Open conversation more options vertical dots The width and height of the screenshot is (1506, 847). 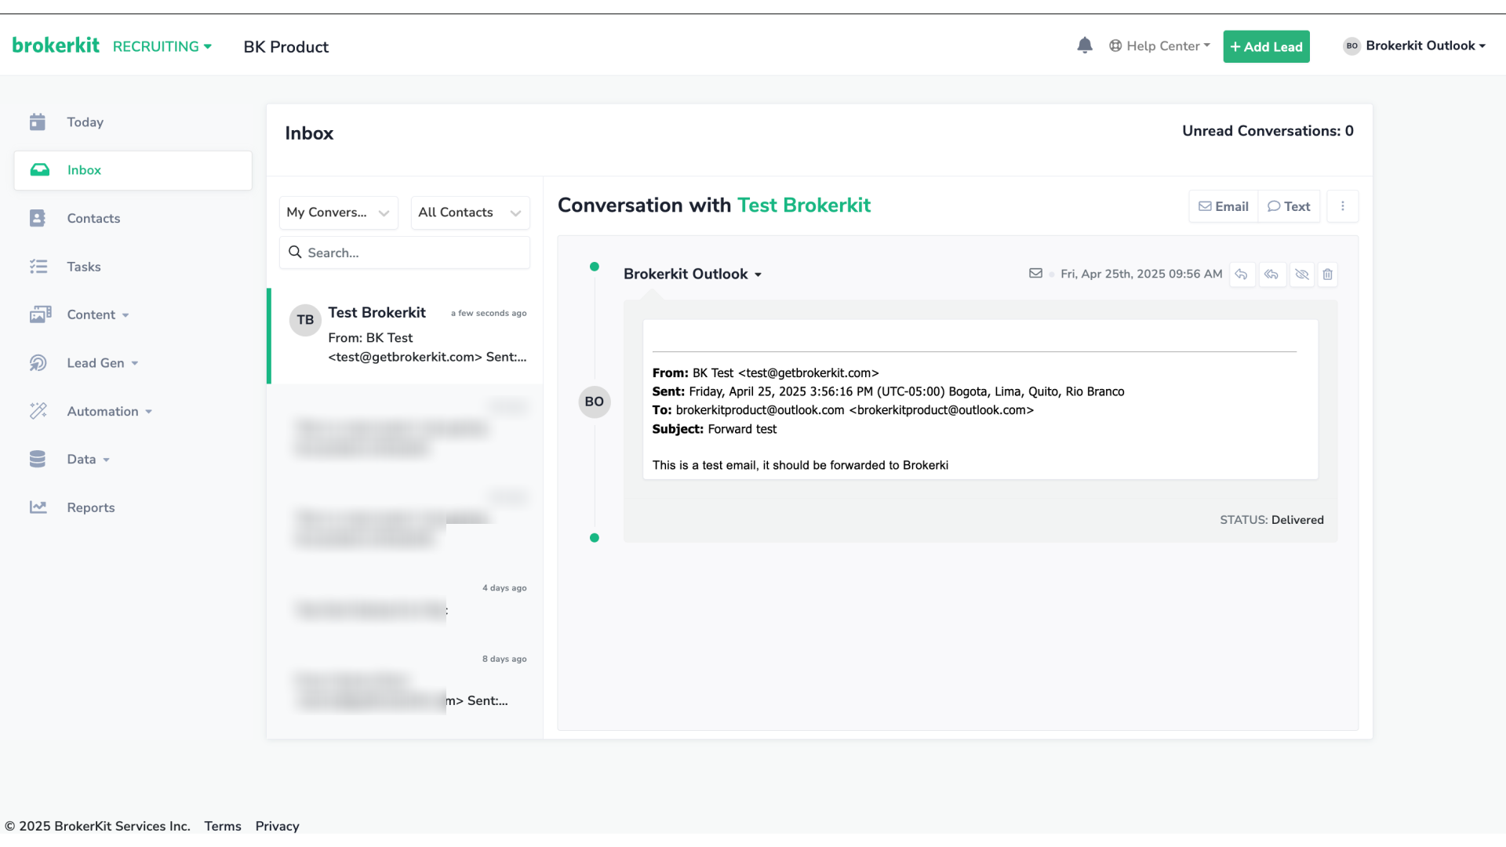click(1343, 206)
